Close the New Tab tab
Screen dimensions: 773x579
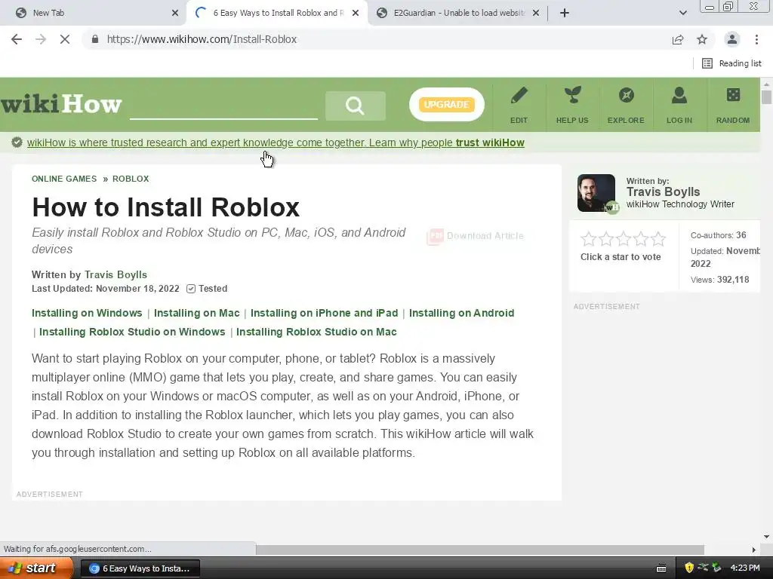[175, 13]
